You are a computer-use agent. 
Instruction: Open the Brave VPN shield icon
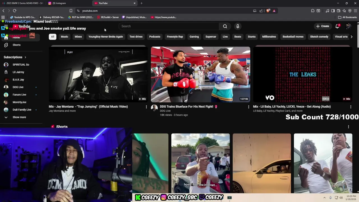(x=350, y=11)
